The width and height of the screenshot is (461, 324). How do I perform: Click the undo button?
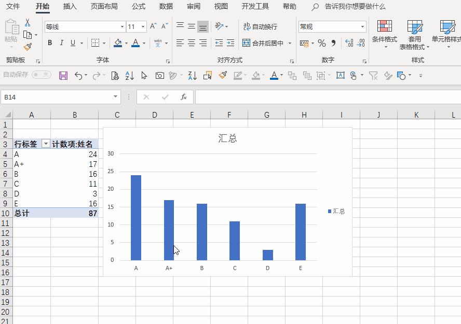[x=79, y=75]
